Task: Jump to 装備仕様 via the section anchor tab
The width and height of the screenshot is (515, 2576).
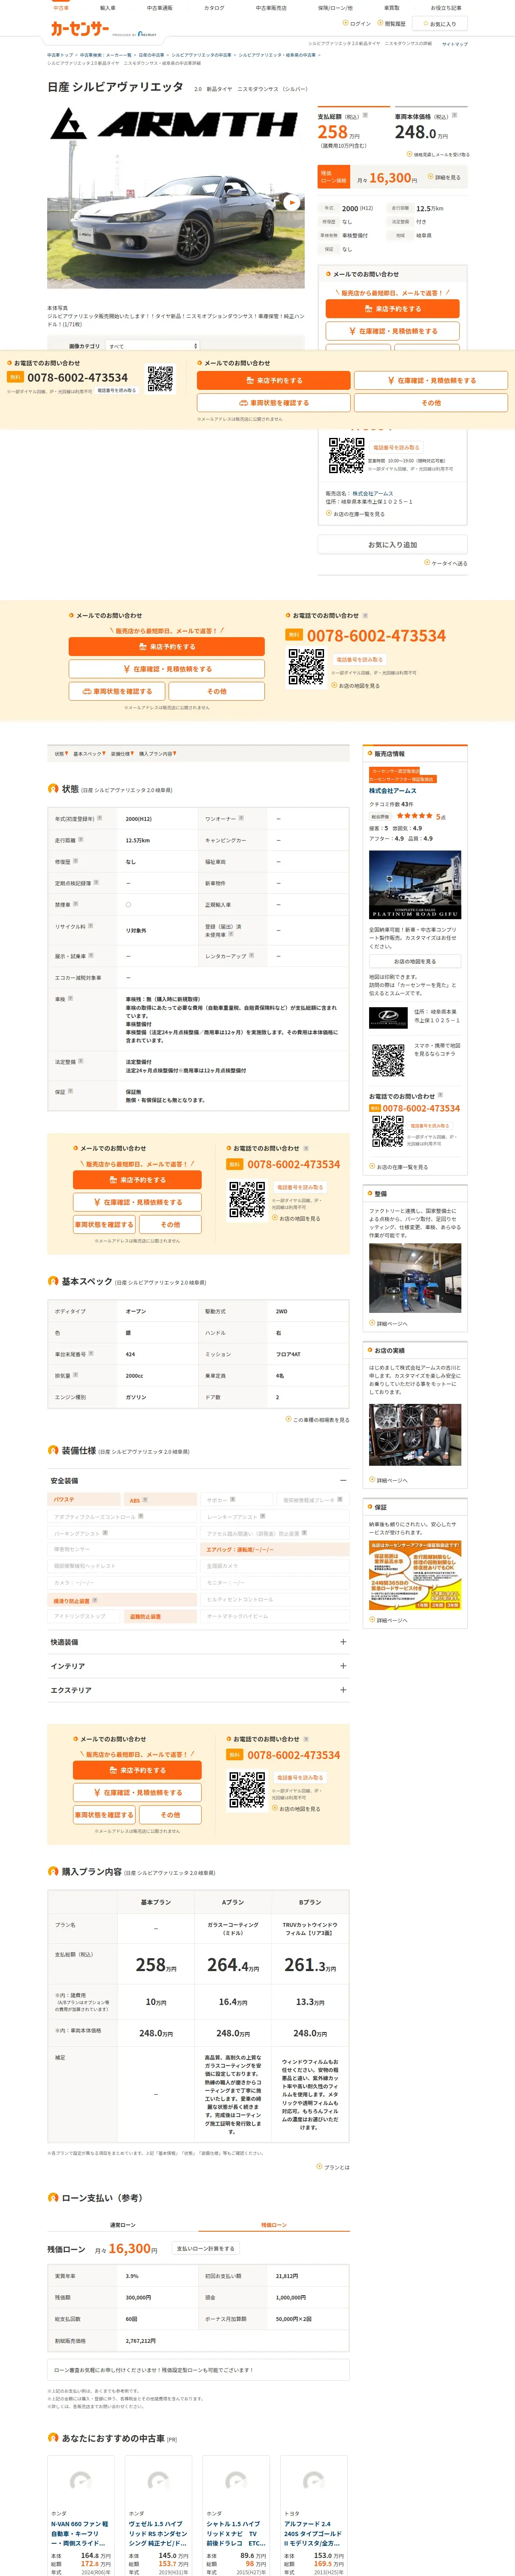Action: coord(122,754)
